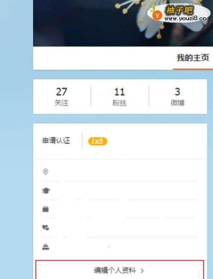Click the birthday cake icon
Image resolution: width=213 pixels, height=279 pixels.
[46, 247]
